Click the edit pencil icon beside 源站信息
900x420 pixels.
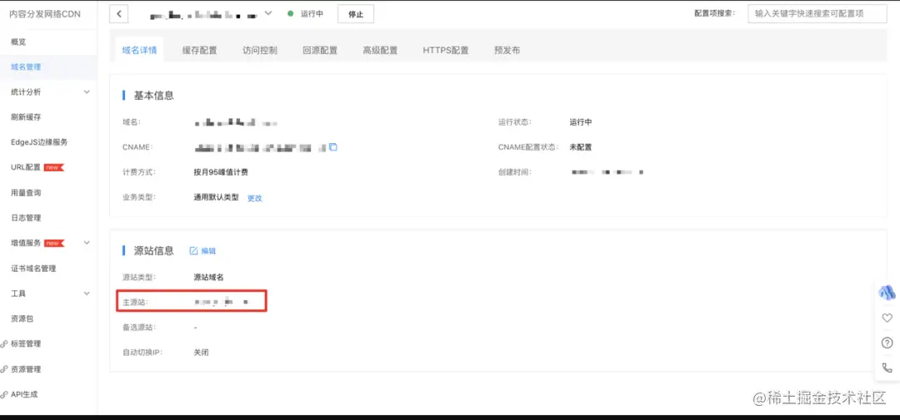(x=193, y=250)
